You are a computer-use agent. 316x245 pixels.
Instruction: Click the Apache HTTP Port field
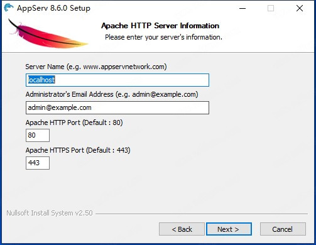click(38, 135)
